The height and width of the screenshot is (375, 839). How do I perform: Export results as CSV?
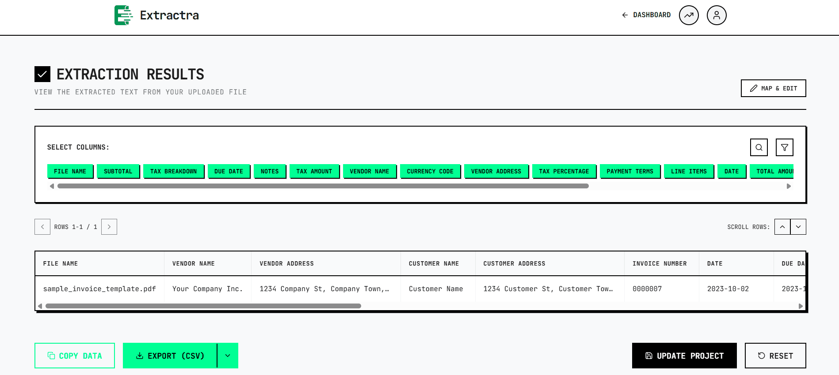coord(170,356)
